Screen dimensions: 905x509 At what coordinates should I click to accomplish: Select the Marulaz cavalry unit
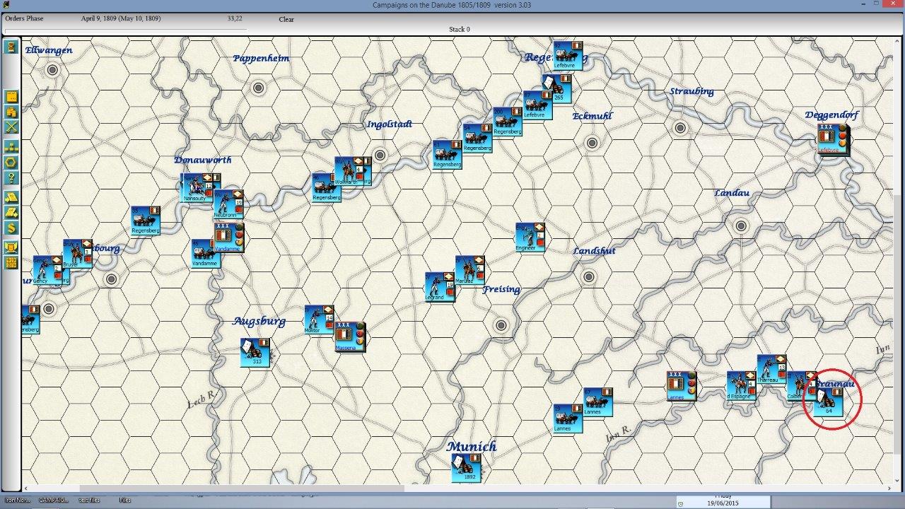click(x=469, y=270)
